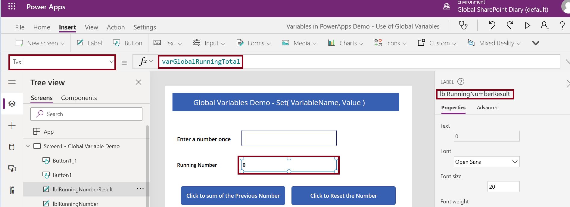Click the Reset the Number button
This screenshot has width=570, height=207.
344,196
